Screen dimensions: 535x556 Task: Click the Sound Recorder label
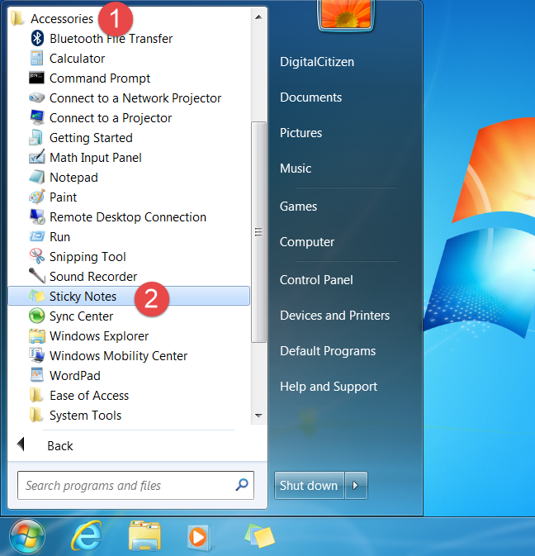pyautogui.click(x=93, y=276)
